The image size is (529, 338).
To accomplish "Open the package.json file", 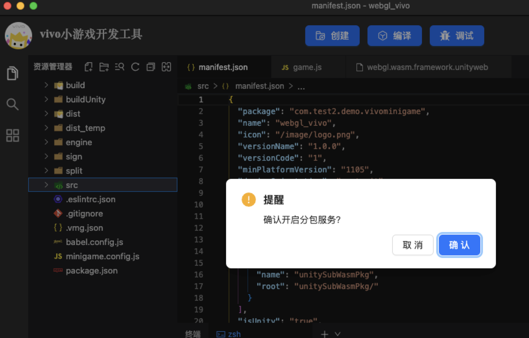I will (x=92, y=271).
